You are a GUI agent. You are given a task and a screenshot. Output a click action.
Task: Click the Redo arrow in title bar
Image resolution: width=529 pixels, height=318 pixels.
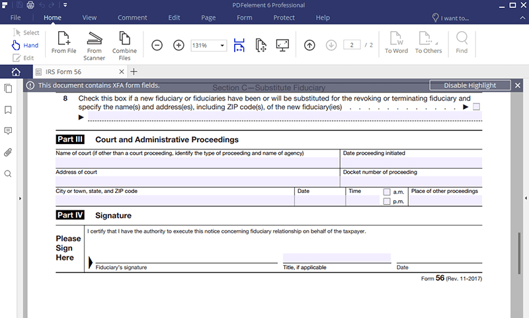[52, 5]
